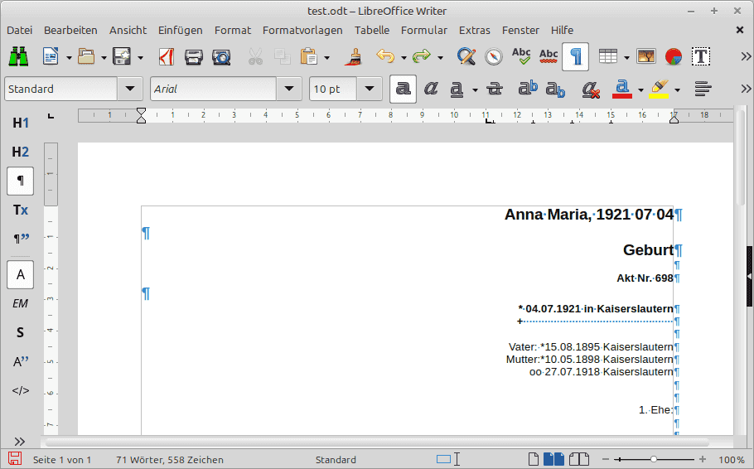Open the Arial font name dropdown list

tap(288, 89)
